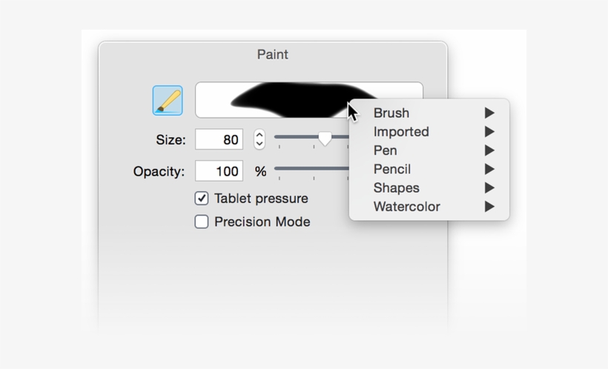Choose Pencil from the brush menu

pyautogui.click(x=392, y=169)
